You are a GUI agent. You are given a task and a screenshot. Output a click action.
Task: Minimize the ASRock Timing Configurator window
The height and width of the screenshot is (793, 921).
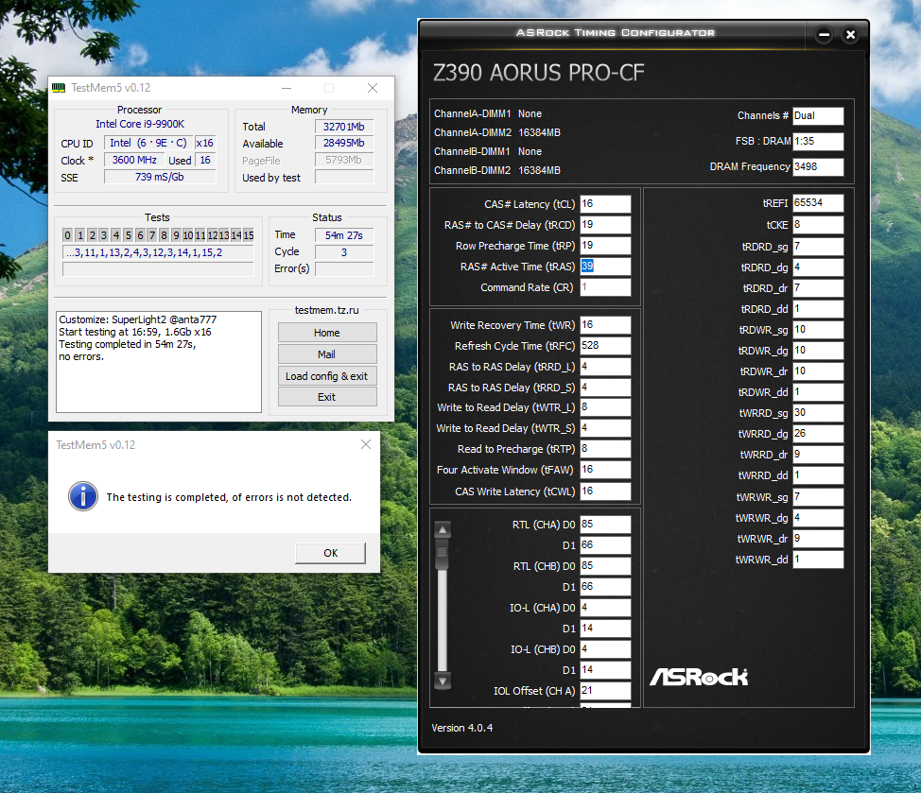point(825,35)
